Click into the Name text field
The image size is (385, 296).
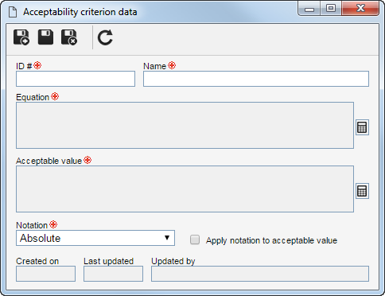pyautogui.click(x=256, y=79)
